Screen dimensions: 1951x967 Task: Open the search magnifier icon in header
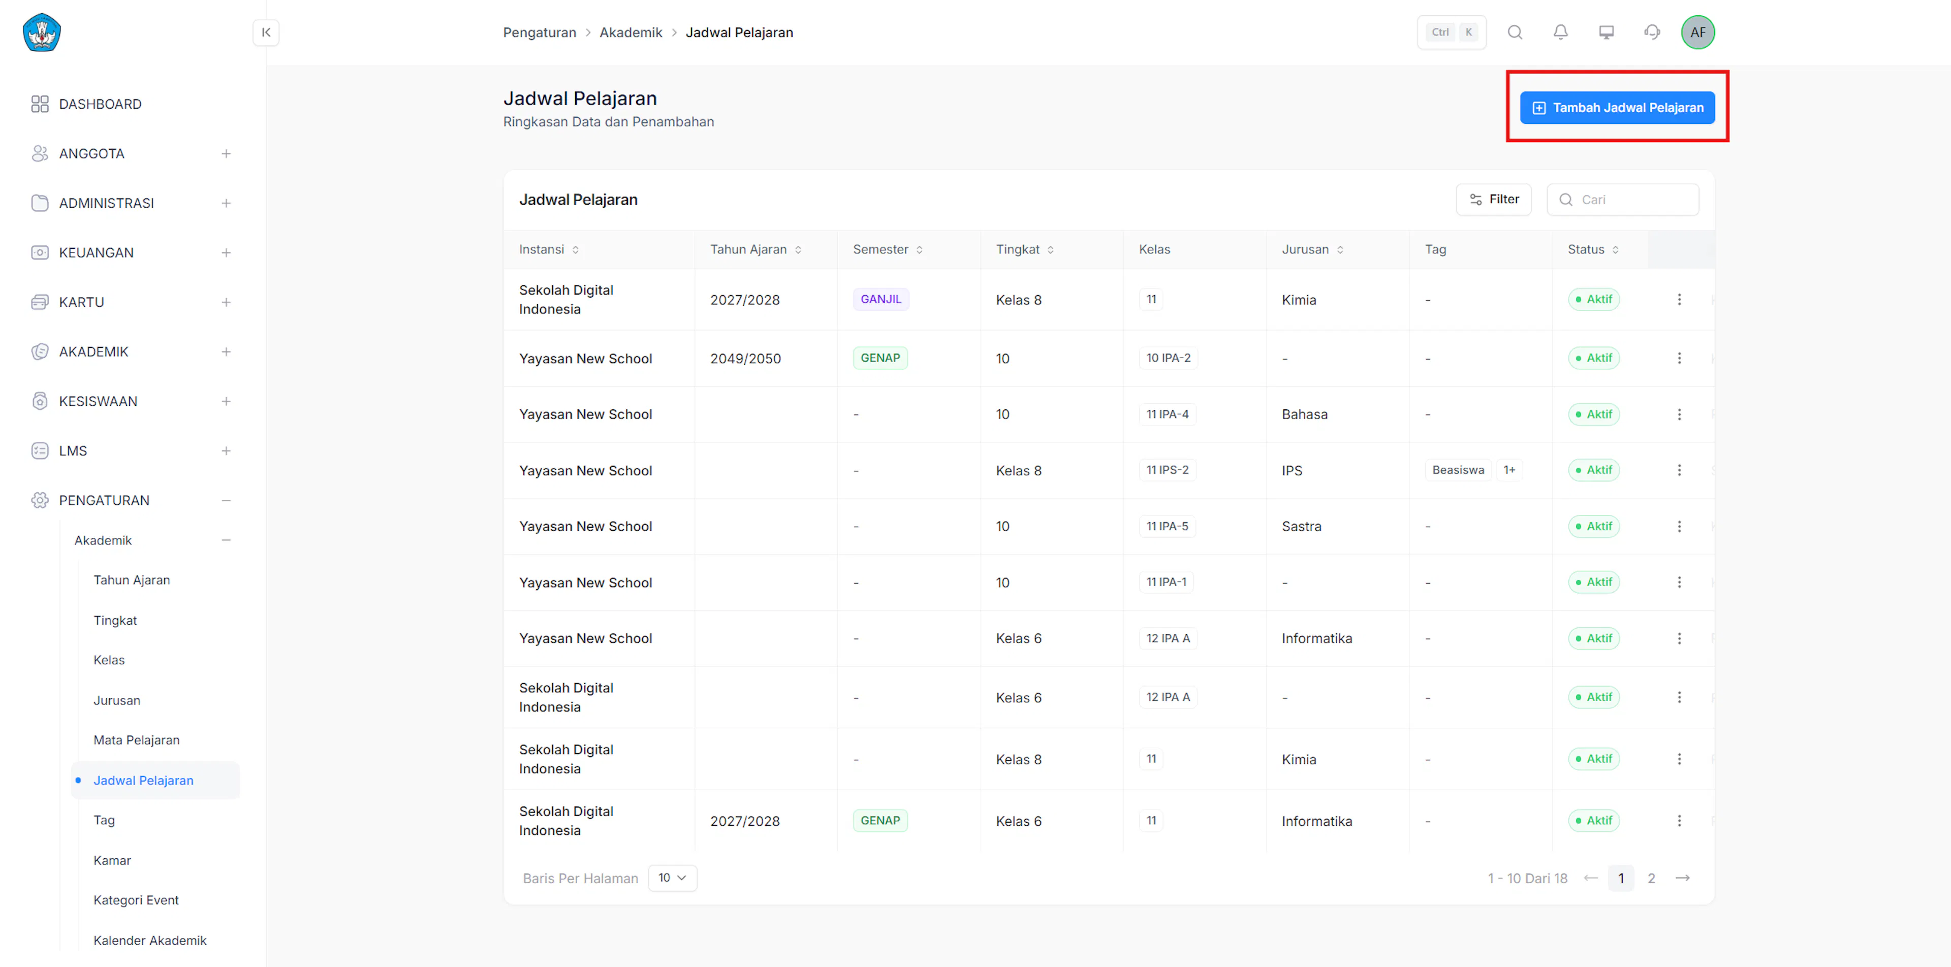pyautogui.click(x=1515, y=33)
